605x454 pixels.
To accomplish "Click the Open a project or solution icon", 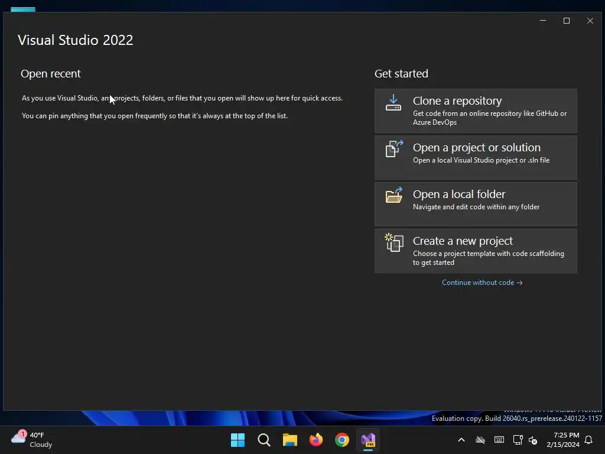I will (x=394, y=148).
